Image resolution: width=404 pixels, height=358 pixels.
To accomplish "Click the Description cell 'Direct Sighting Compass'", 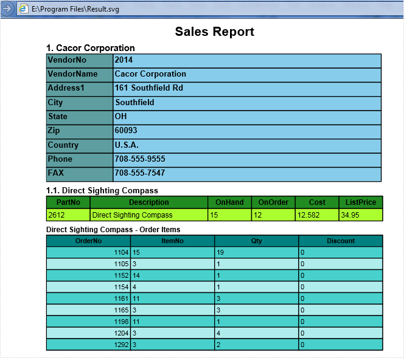I will (149, 215).
